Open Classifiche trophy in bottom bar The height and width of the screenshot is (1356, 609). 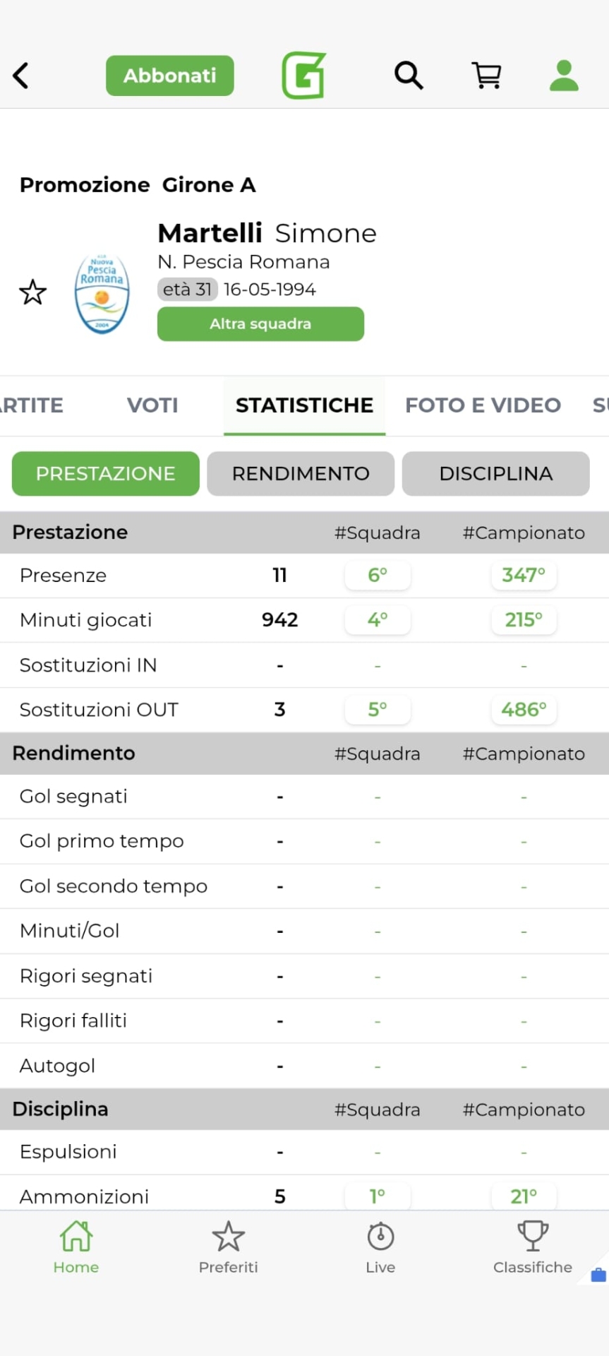pos(533,1247)
